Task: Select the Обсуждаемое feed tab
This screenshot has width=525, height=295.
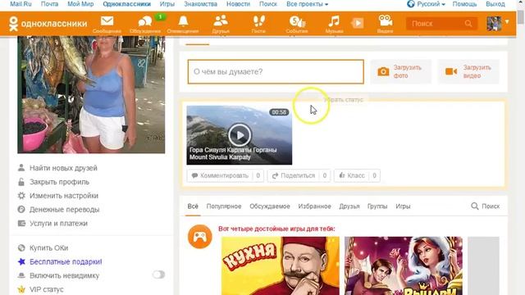Action: [270, 206]
